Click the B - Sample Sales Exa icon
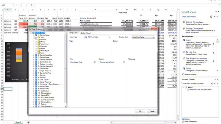This screenshot has width=221, height=124. (36, 55)
